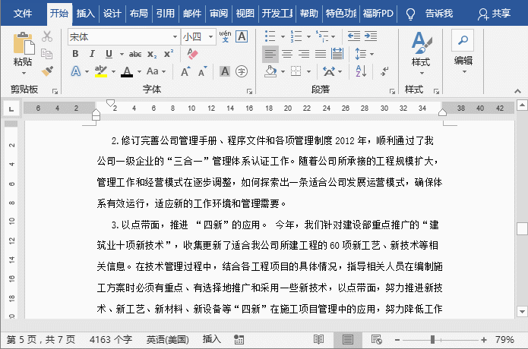Click the enclosed character 字 icon
This screenshot has height=349, width=528.
[x=242, y=71]
